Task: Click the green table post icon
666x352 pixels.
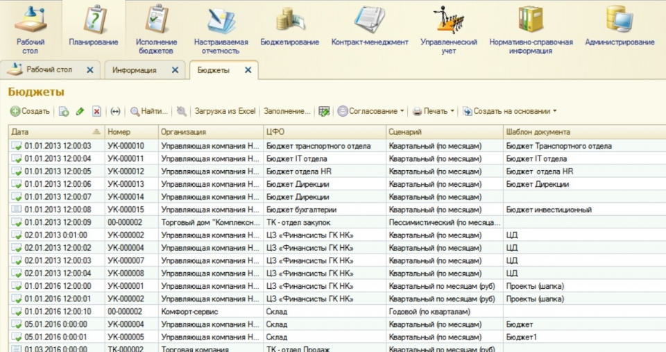Action: point(323,111)
